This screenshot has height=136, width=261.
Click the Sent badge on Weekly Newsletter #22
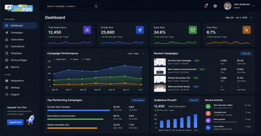[x=196, y=78]
